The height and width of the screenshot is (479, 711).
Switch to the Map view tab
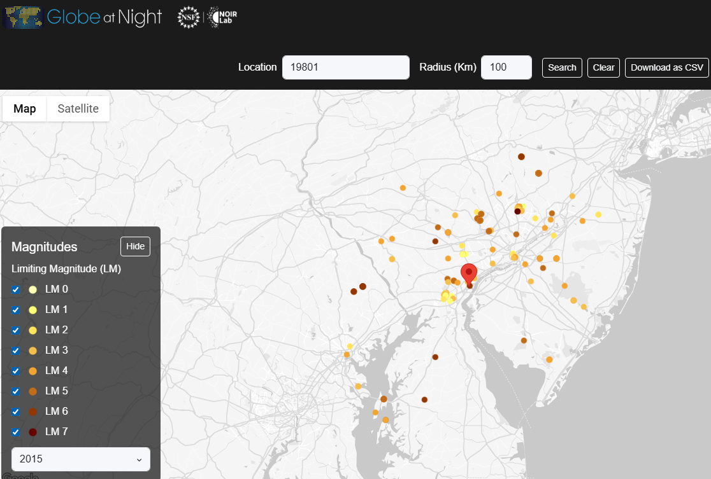(x=24, y=109)
